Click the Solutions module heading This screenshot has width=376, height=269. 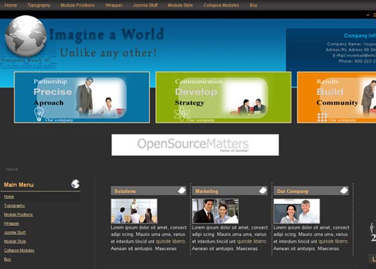point(125,191)
